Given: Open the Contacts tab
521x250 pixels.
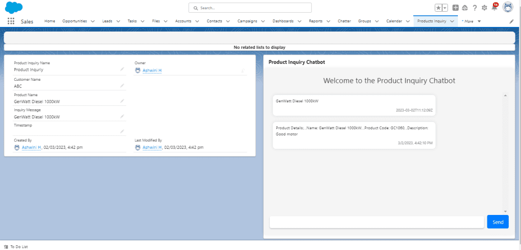Looking at the screenshot, I should click(x=214, y=21).
